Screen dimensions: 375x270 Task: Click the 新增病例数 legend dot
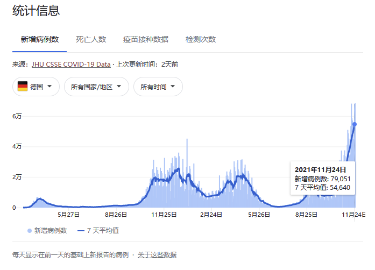coord(30,231)
